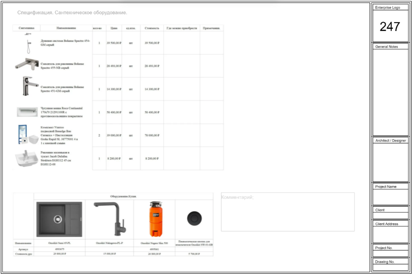Viewport: 412px width, 274px height.
Task: Click the 'Наименование' row label in kitchen table
Action: point(24,243)
